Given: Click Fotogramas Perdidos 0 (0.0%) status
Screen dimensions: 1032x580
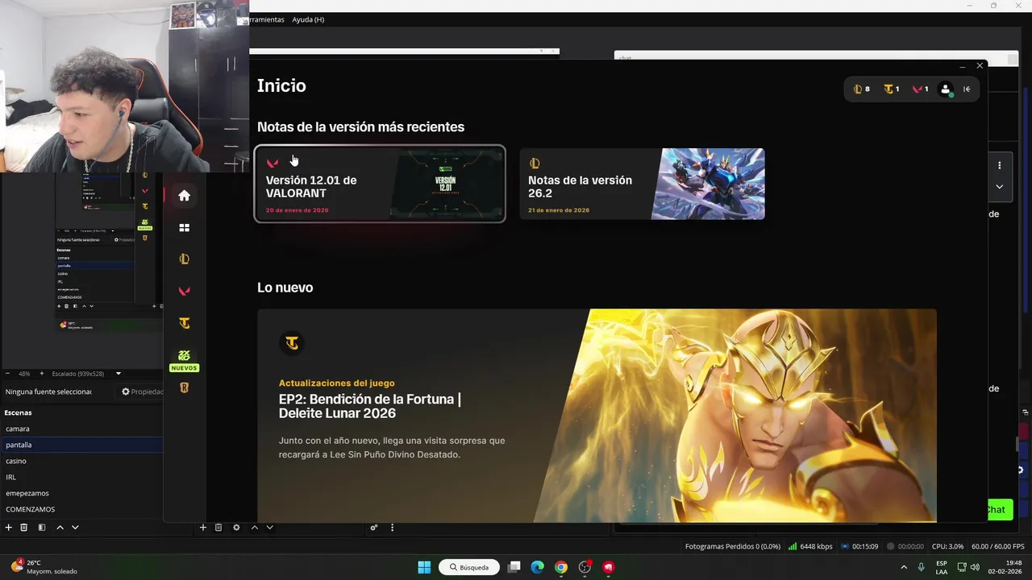Looking at the screenshot, I should tap(733, 546).
